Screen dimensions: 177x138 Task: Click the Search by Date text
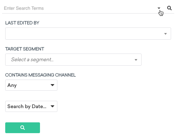click(27, 106)
